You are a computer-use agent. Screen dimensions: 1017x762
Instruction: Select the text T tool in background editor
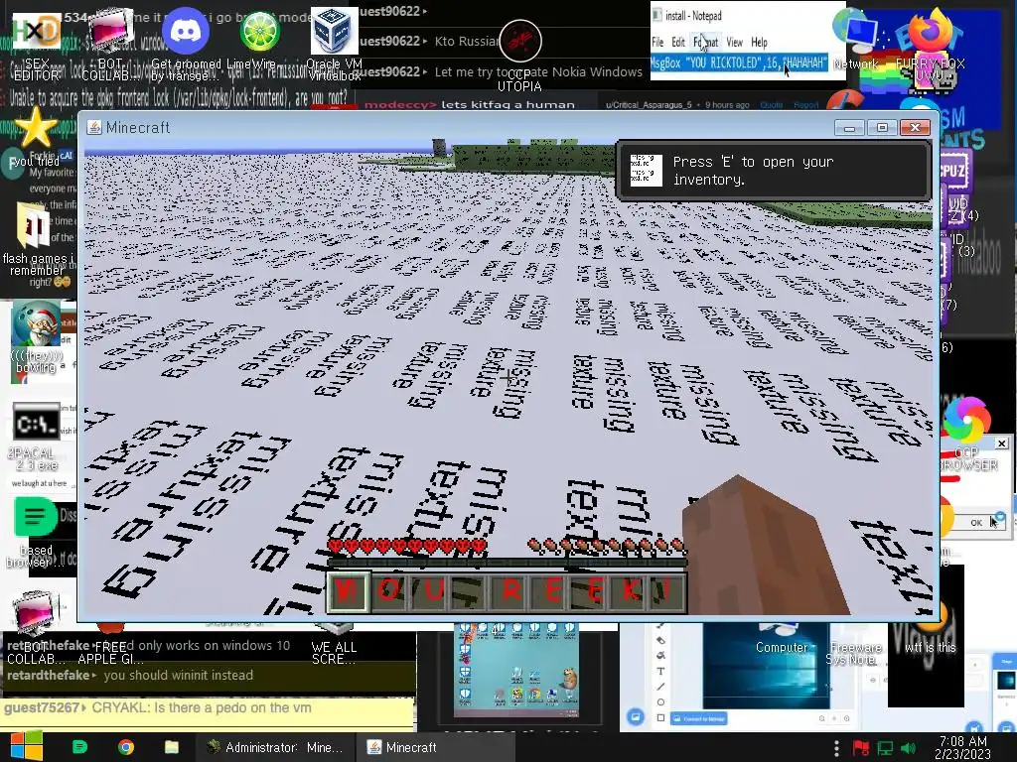click(660, 672)
